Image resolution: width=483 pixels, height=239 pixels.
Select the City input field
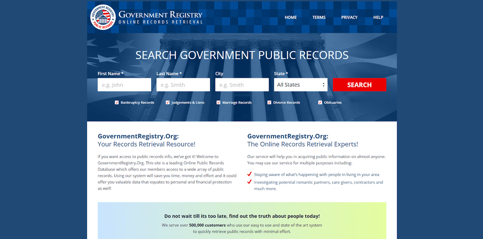(241, 85)
